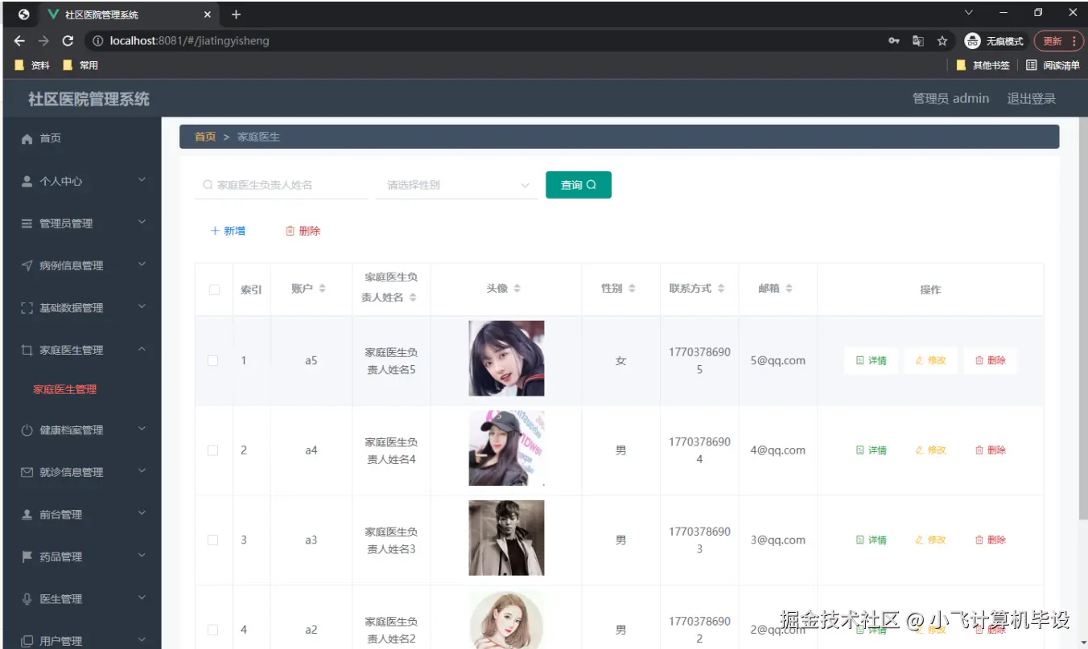This screenshot has height=649, width=1088.
Task: Expand the 就诊信息管理 sidebar menu
Action: tap(142, 471)
